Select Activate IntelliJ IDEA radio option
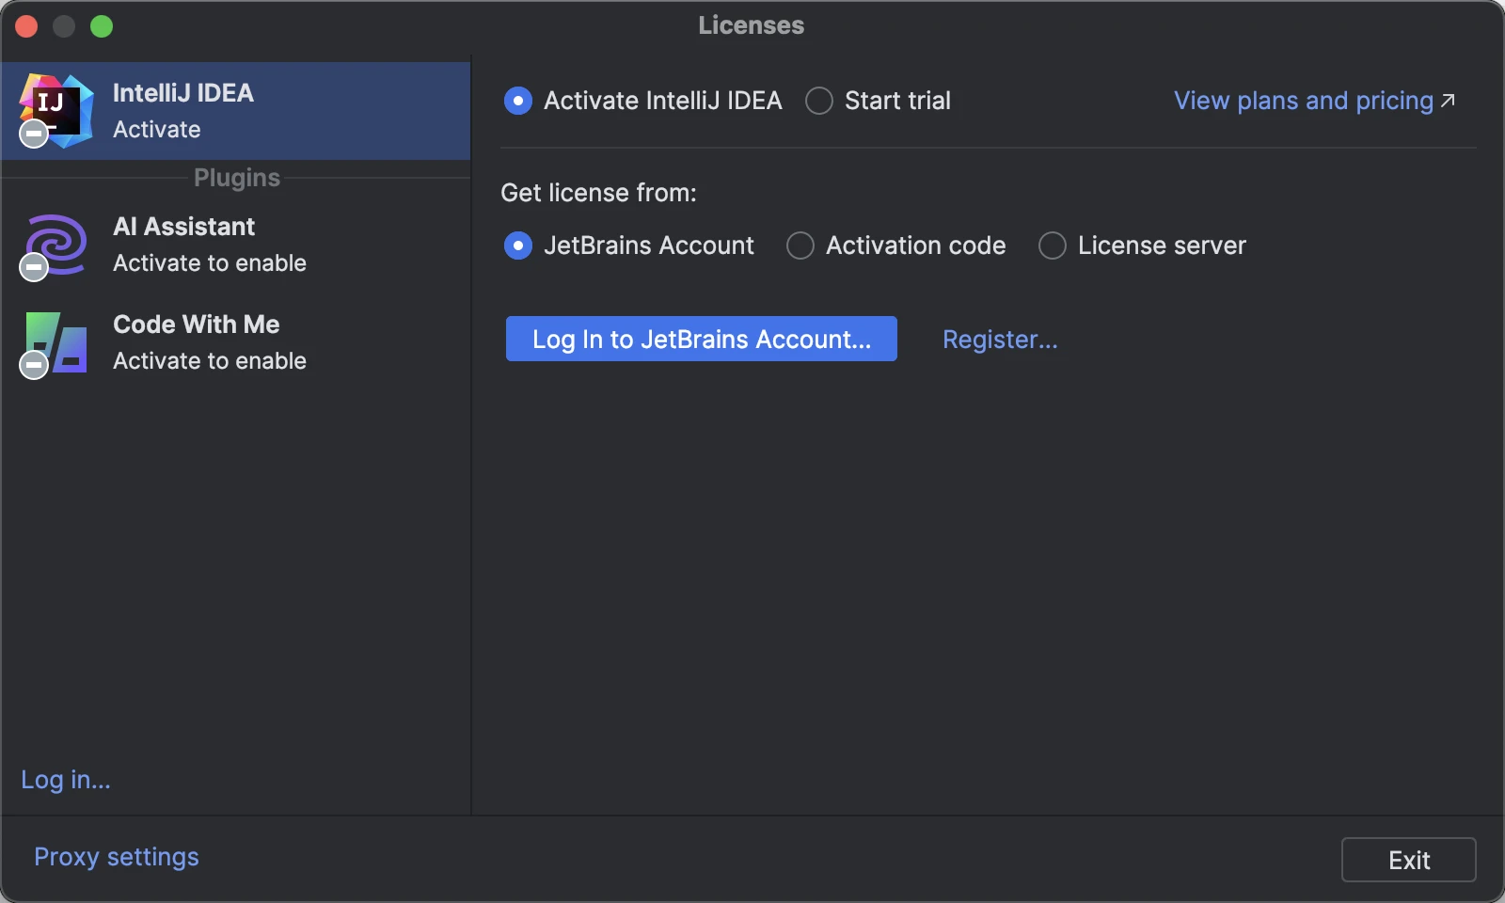Image resolution: width=1505 pixels, height=903 pixels. point(518,101)
